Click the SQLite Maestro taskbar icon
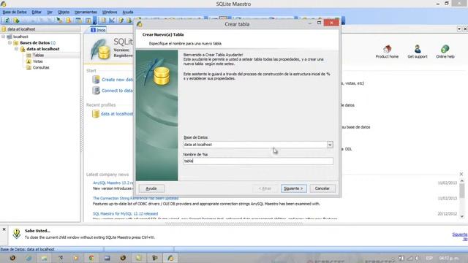Screen dimensions: 468x263 point(170,258)
